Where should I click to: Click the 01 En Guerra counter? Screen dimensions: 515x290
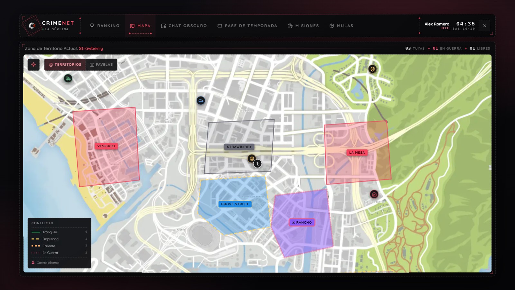coord(447,48)
